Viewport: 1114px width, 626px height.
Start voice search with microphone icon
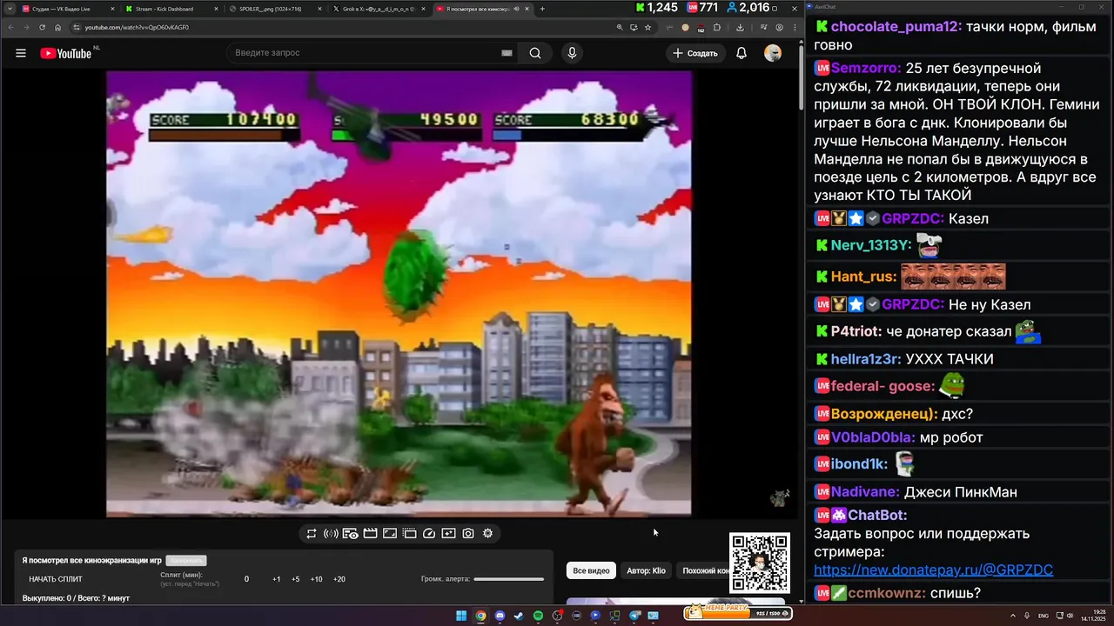(572, 53)
